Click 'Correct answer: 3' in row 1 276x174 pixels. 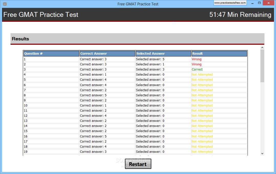[x=93, y=59]
